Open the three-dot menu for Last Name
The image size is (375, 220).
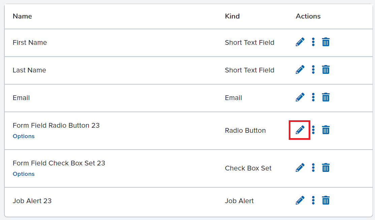(313, 70)
